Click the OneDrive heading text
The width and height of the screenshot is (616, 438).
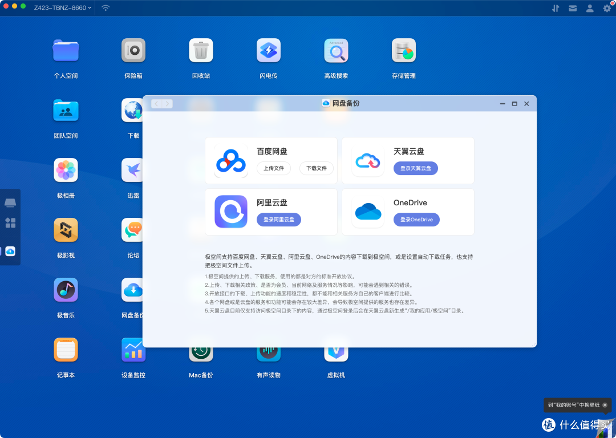pyautogui.click(x=410, y=202)
